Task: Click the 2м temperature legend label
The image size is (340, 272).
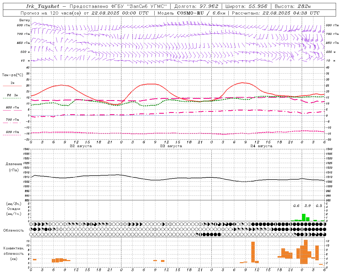Action: [12, 83]
